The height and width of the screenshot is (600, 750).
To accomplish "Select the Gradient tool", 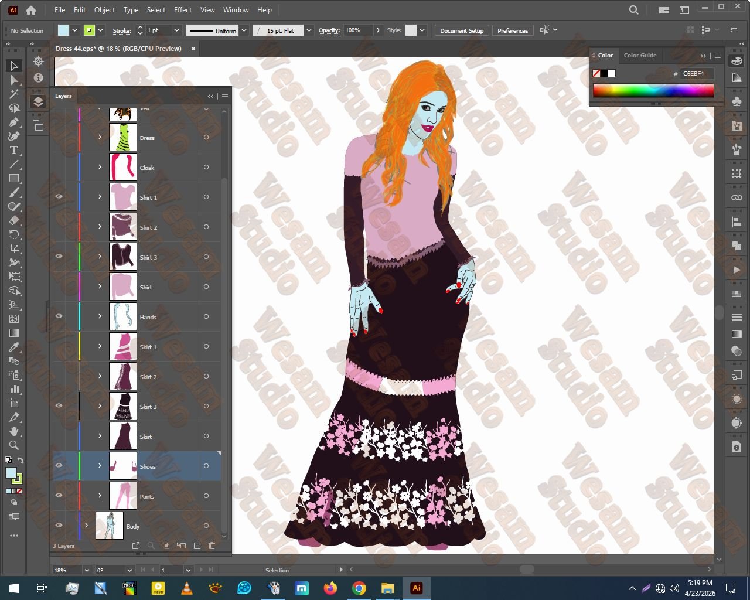I will (14, 333).
